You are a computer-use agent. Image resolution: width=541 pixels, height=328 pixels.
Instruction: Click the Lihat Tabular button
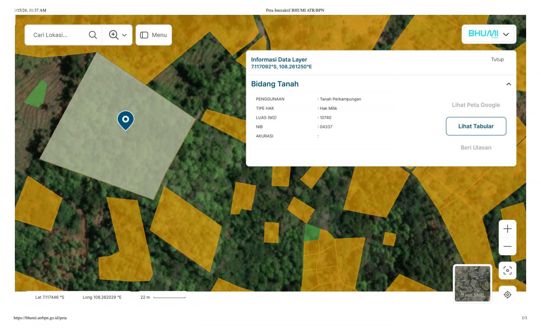pyautogui.click(x=476, y=126)
